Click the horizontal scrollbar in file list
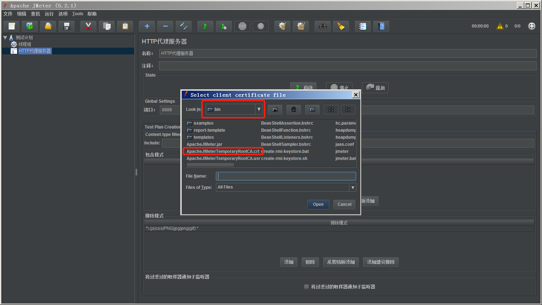The width and height of the screenshot is (542, 305). 210,165
